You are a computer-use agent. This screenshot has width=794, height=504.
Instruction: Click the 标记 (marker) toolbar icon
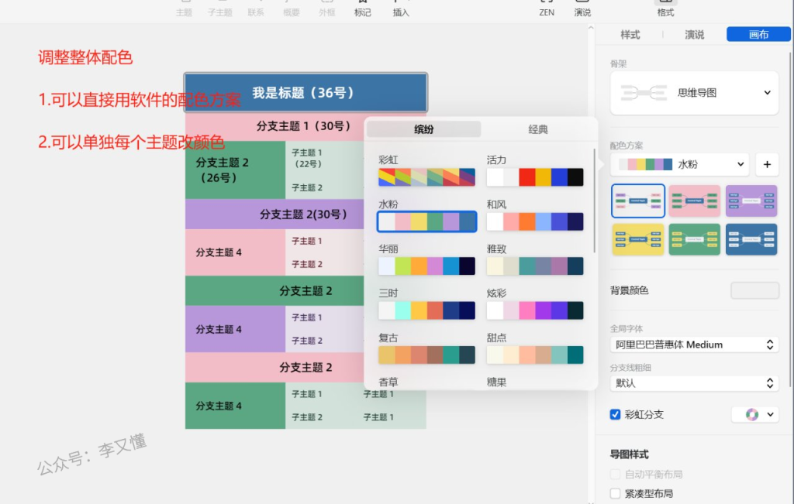click(x=362, y=5)
